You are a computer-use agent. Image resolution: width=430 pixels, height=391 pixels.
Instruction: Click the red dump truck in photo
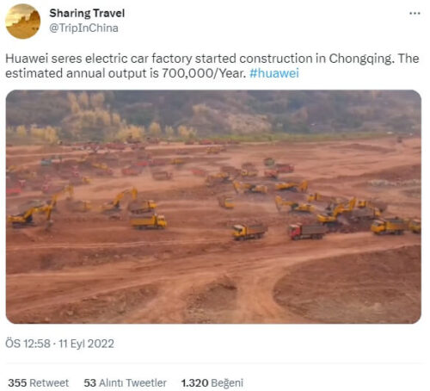point(308,232)
